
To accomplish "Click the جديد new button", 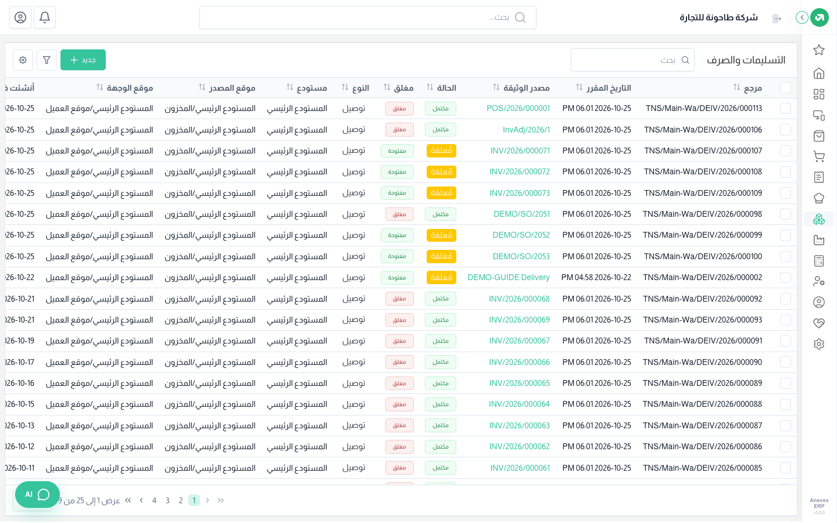I will tap(83, 60).
